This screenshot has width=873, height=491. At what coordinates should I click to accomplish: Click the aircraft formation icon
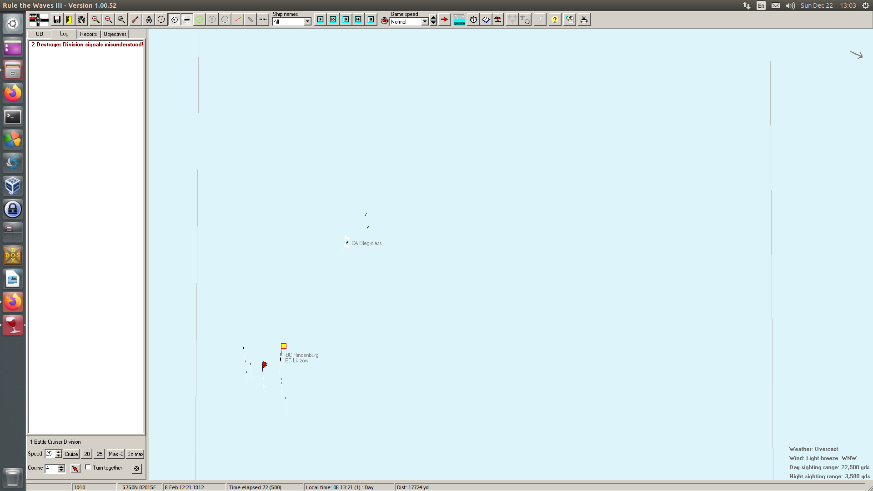pyautogui.click(x=512, y=20)
